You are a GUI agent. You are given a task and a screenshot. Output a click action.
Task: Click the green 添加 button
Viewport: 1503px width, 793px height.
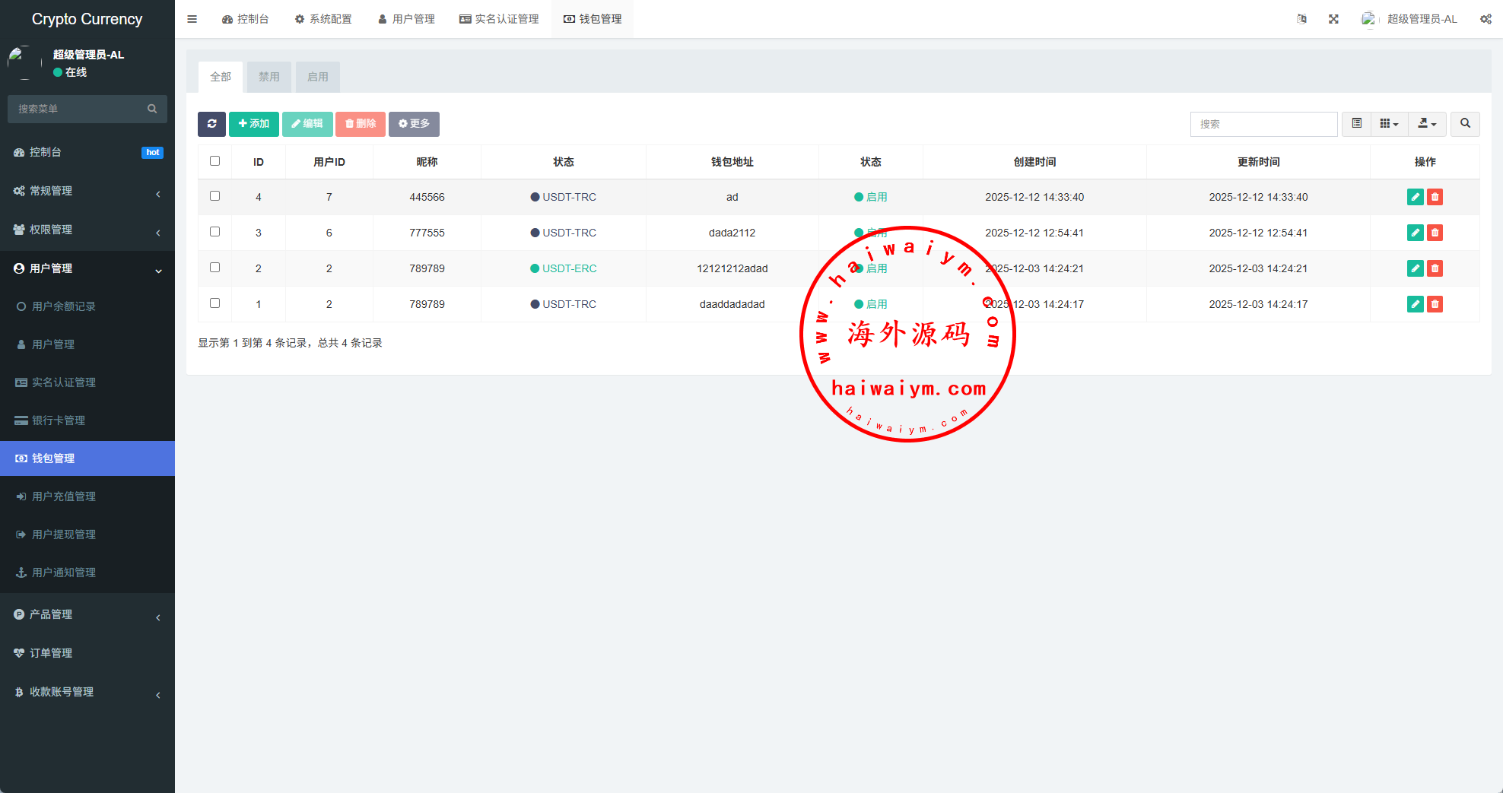254,124
